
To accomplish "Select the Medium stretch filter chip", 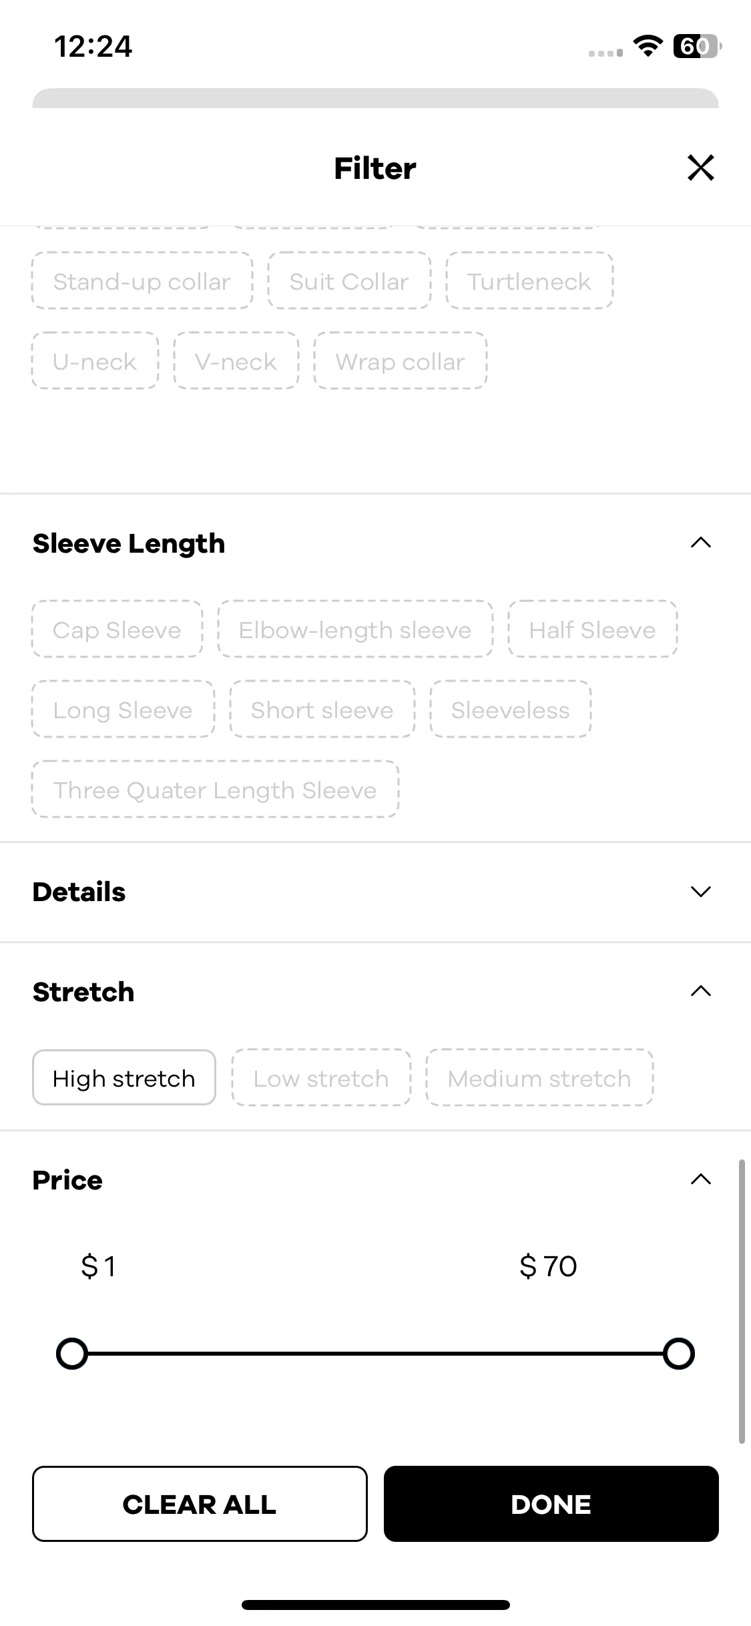I will pos(539,1078).
